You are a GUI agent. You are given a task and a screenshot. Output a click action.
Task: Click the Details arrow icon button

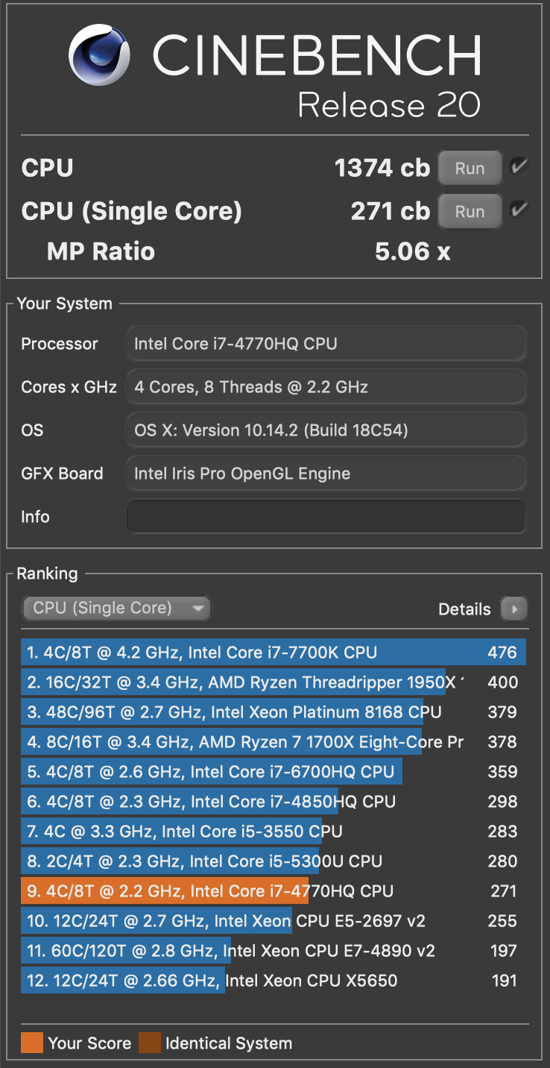(x=513, y=609)
